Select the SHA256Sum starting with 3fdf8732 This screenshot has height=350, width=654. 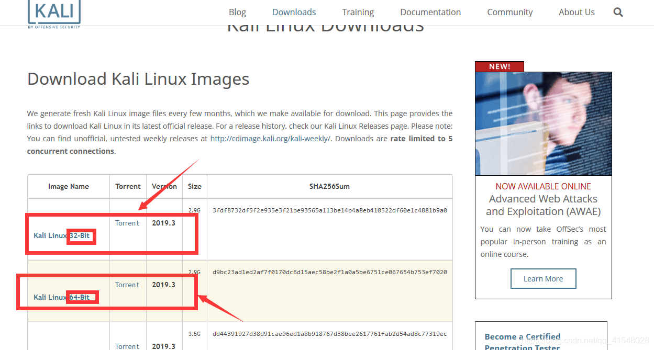(330, 210)
